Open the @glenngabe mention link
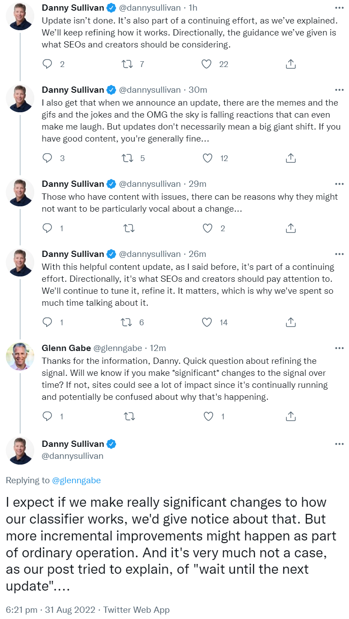Viewport: 349px width, 619px height. 76,480
